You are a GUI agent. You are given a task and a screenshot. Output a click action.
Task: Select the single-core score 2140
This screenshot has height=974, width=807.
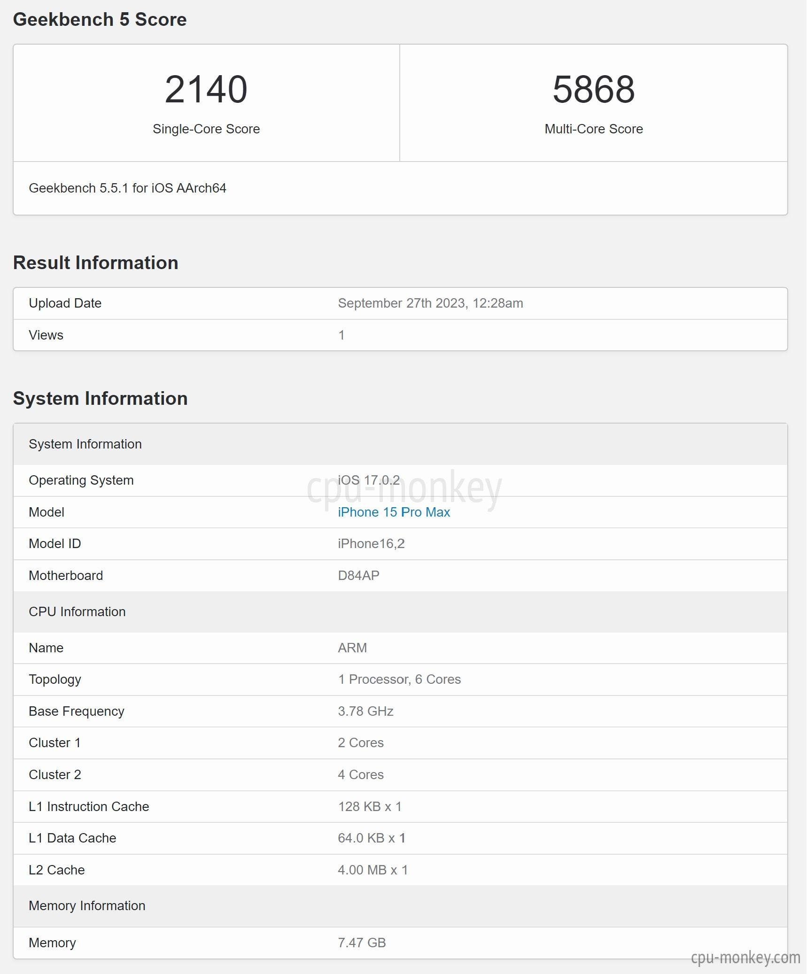point(206,89)
